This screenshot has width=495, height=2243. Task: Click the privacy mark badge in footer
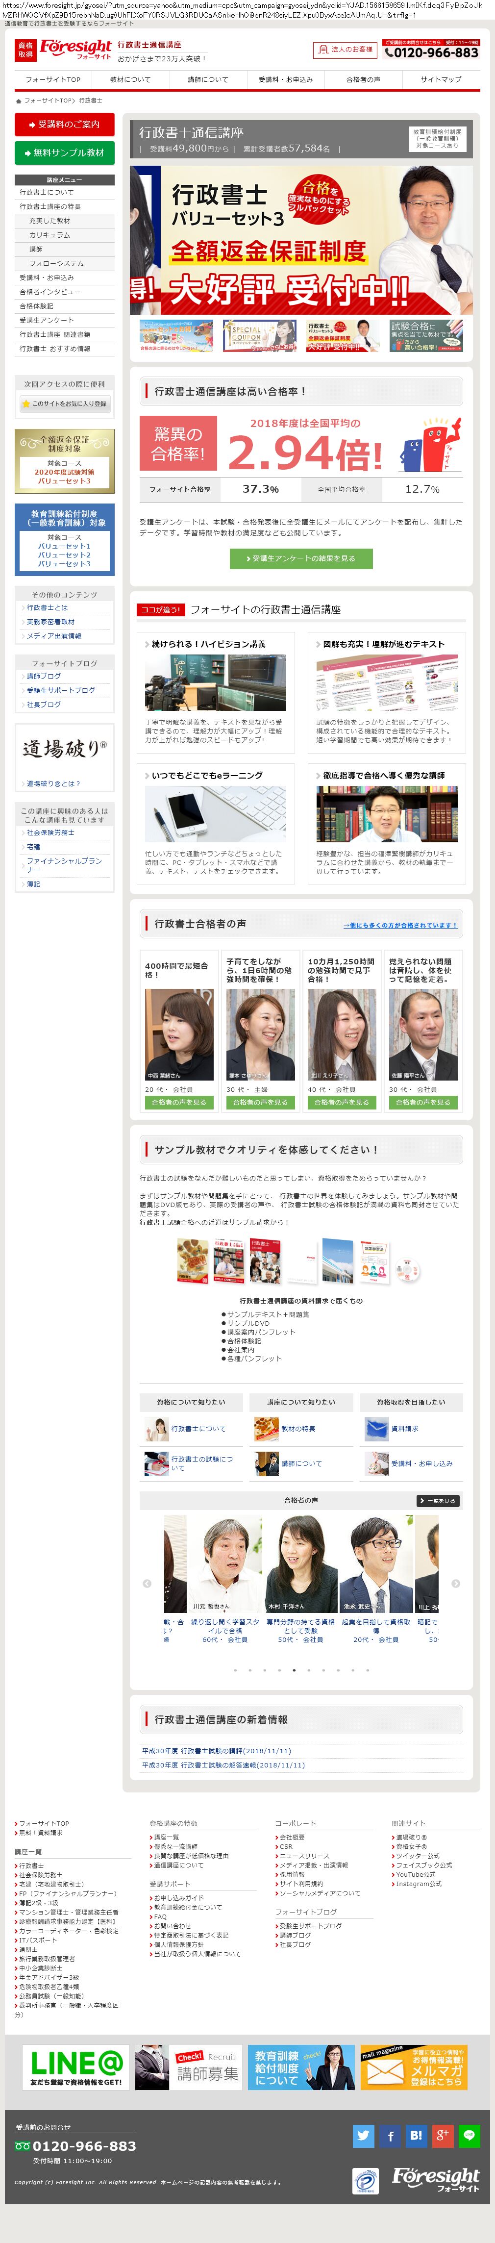point(366,2180)
